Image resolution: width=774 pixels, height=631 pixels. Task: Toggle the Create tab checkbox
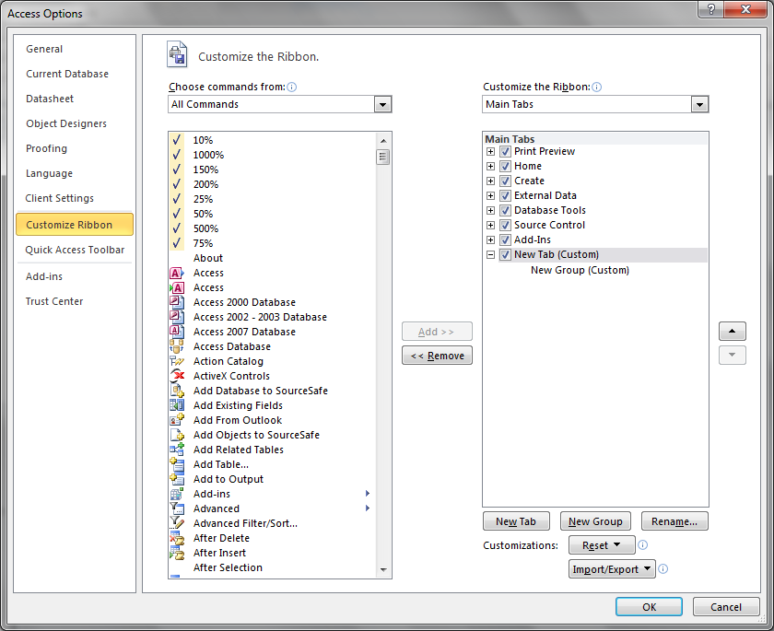click(505, 181)
